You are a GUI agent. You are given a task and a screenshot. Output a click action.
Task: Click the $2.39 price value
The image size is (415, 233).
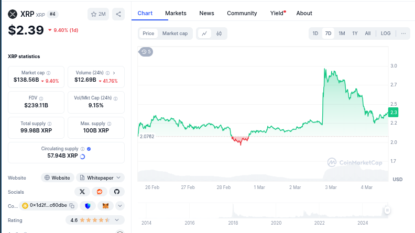(x=26, y=30)
